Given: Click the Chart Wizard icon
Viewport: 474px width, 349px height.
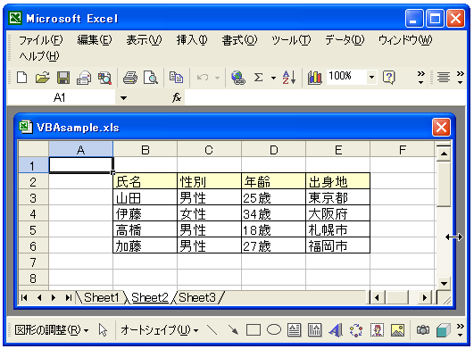Looking at the screenshot, I should (x=315, y=78).
